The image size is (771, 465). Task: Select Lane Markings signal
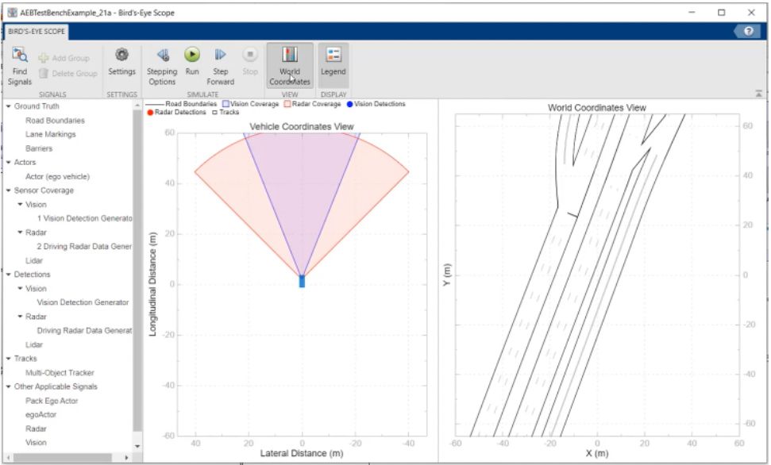click(50, 135)
